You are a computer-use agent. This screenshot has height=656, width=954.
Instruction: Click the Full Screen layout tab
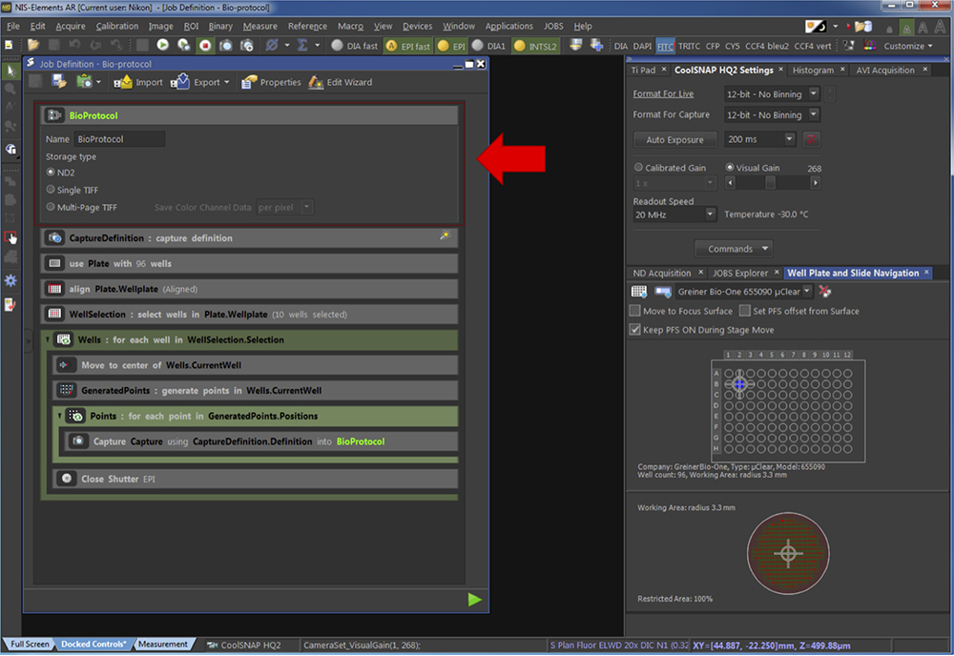(x=30, y=644)
